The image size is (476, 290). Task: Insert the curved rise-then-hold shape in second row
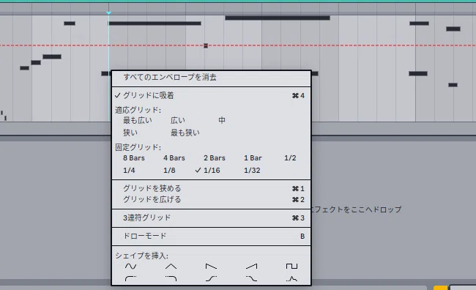pos(130,278)
